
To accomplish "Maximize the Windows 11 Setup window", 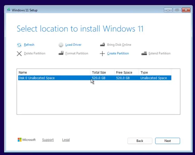I will (x=177, y=10).
